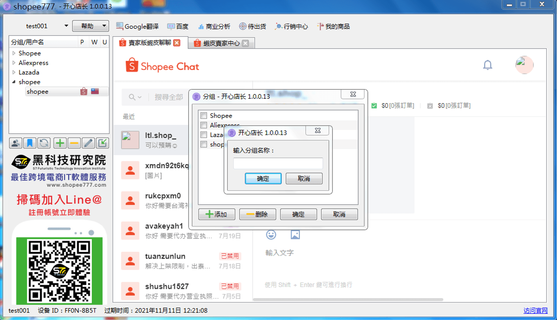Open the rukcpxm0 conversation
This screenshot has height=320, width=557.
tap(152, 200)
